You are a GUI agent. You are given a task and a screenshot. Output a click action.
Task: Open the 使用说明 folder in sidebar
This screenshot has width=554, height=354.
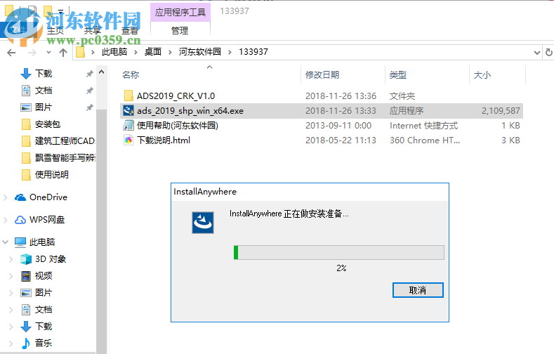(x=51, y=174)
